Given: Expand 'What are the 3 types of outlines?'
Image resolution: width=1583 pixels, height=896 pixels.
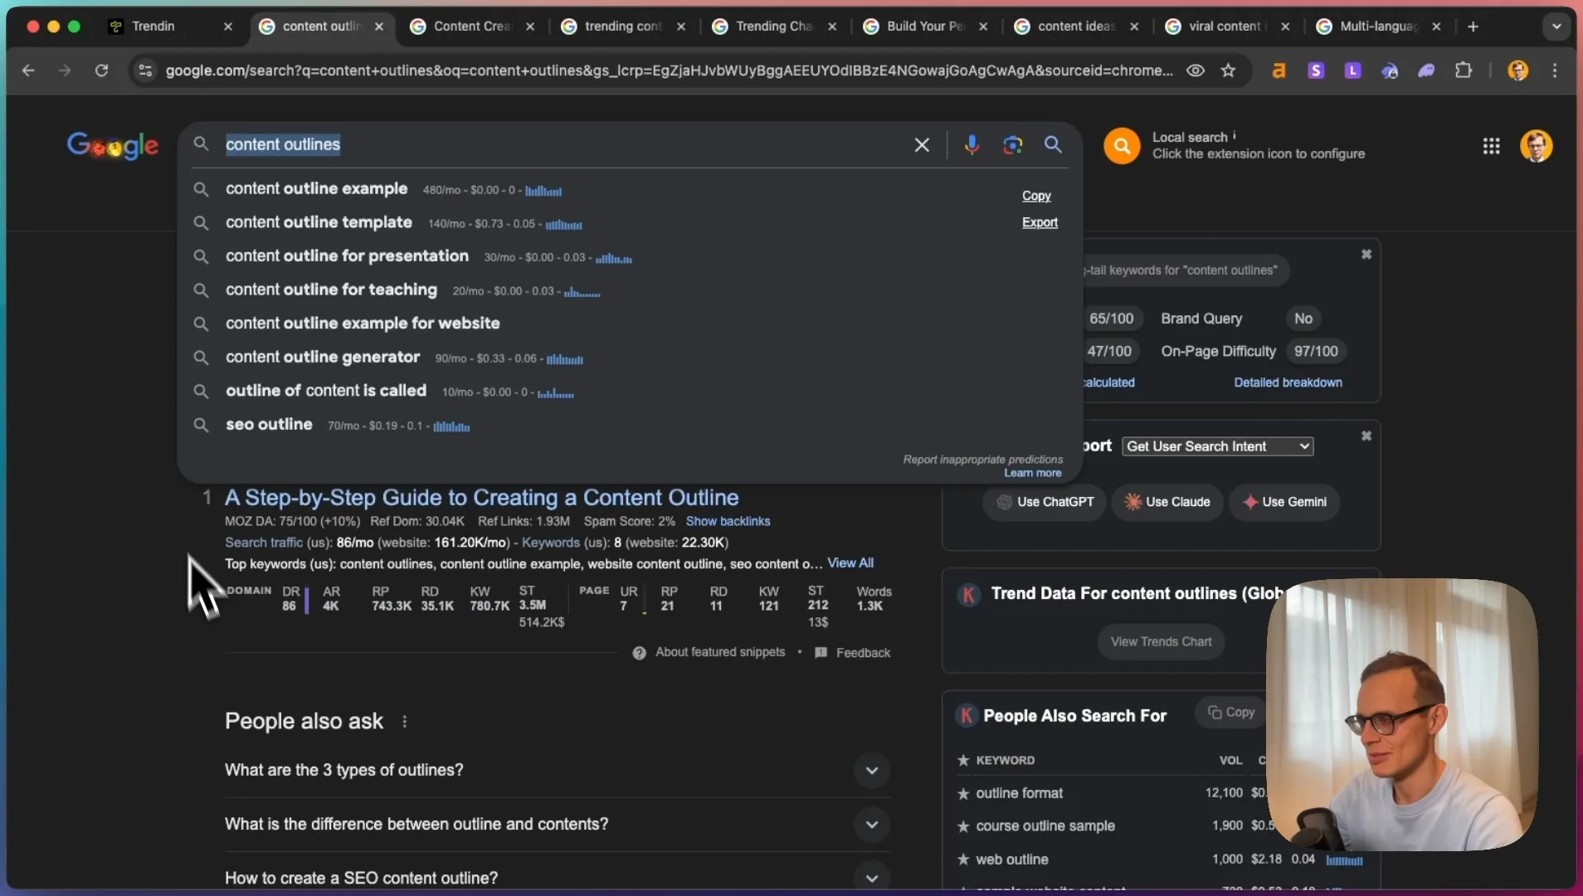Looking at the screenshot, I should point(557,770).
